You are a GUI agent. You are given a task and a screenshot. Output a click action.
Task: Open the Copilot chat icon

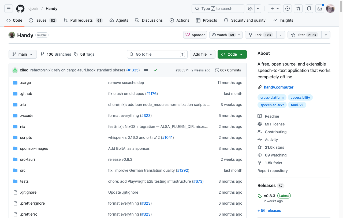tap(250, 9)
